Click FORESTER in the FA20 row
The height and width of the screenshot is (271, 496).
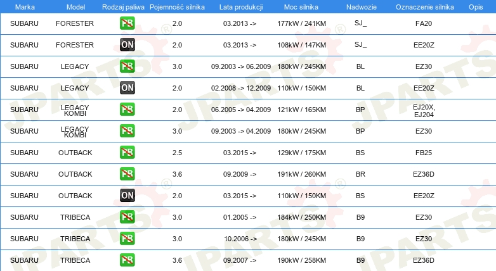point(75,23)
